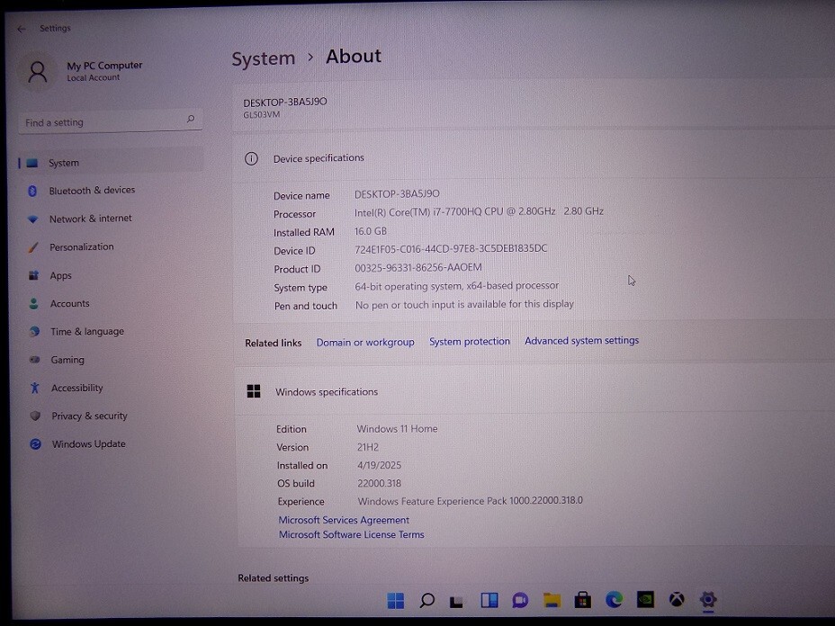Screen dimensions: 835x626
Task: Click the GL503VM model name
Action: [x=262, y=114]
